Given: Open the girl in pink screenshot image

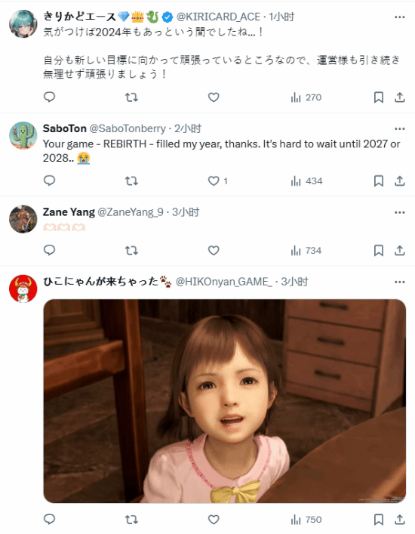Looking at the screenshot, I should click(225, 401).
